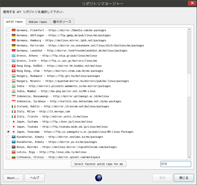This screenshot has width=197, height=185.
Task: Click the German flag beside Hamburg
Action: point(14,40)
